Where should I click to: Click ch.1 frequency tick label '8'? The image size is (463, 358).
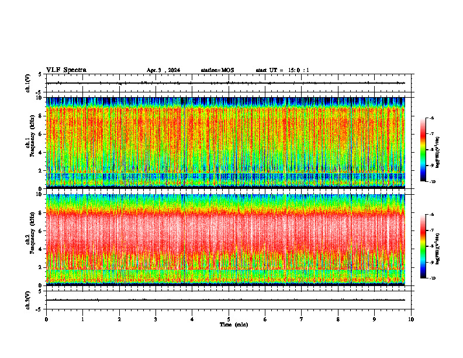pyautogui.click(x=40, y=116)
